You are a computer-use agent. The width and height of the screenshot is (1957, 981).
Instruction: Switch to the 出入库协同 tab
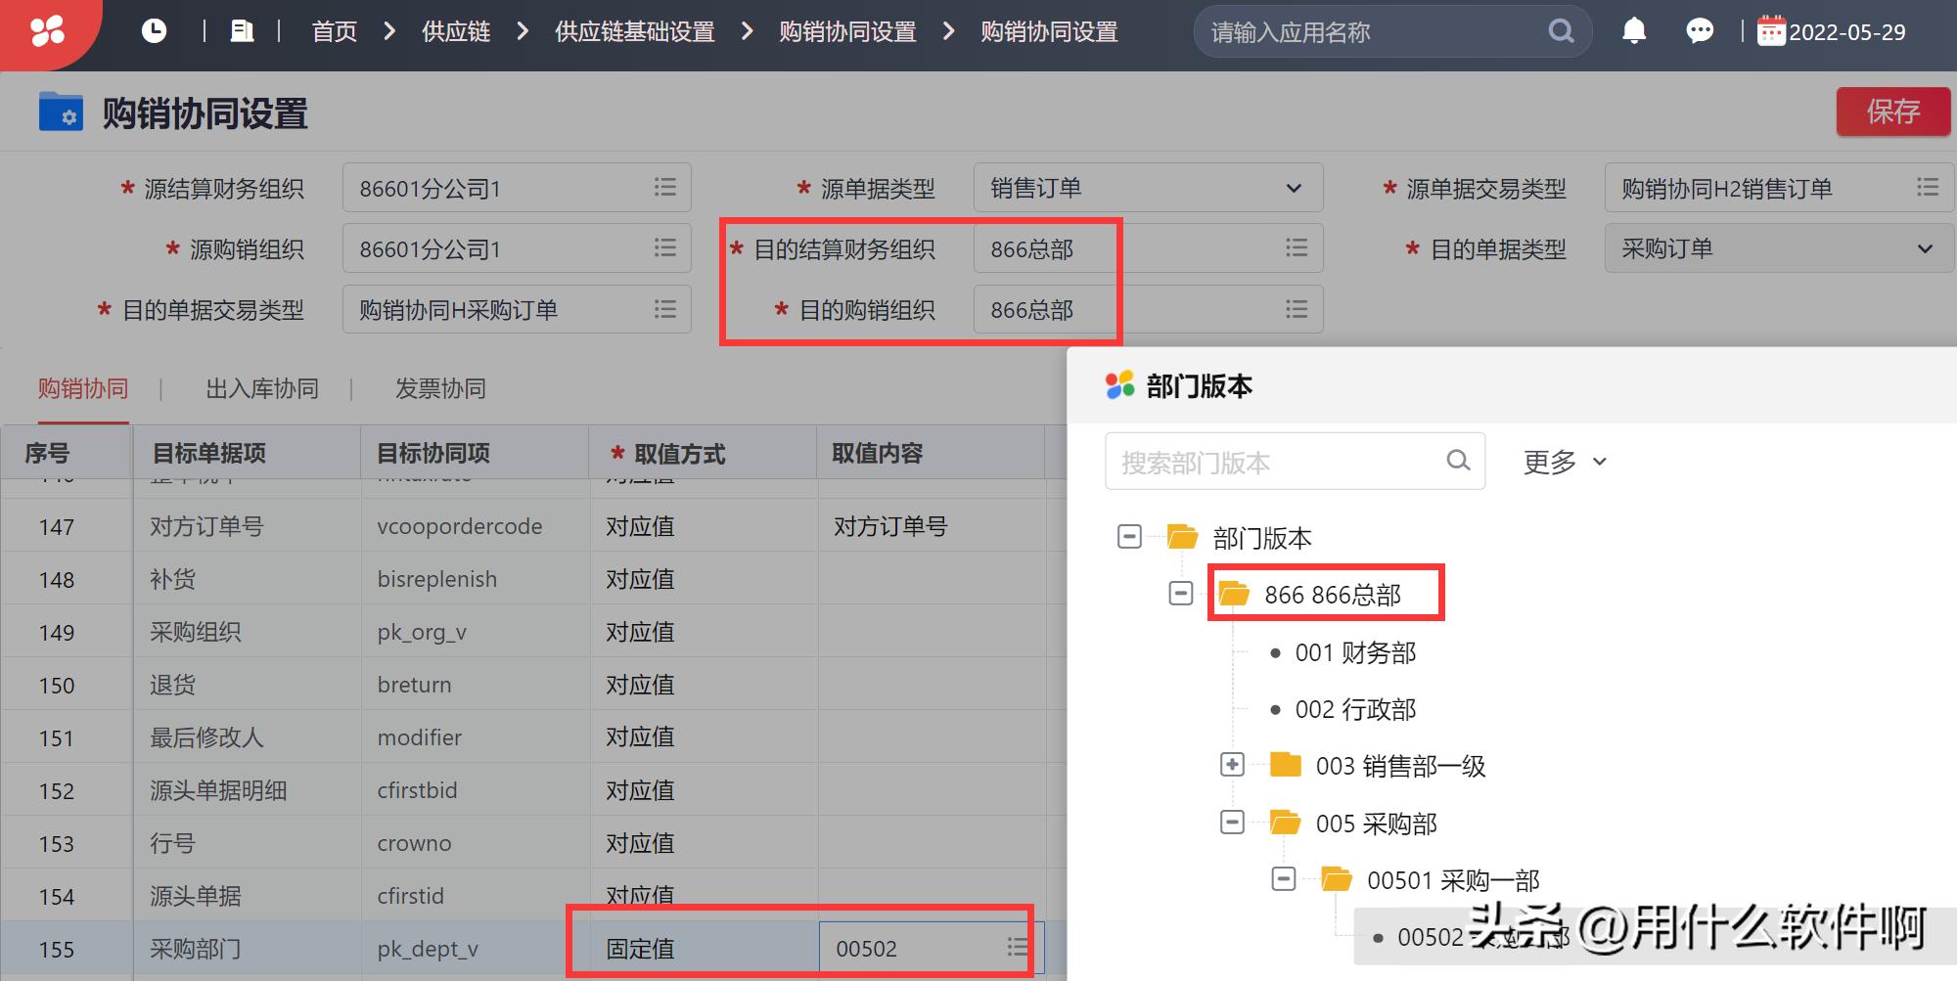[x=261, y=388]
